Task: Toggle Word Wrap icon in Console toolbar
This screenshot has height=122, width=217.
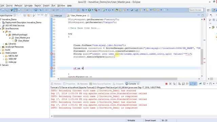Action: pyautogui.click(x=187, y=84)
